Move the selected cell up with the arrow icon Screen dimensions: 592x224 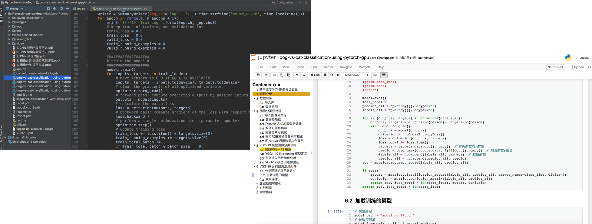[297, 75]
